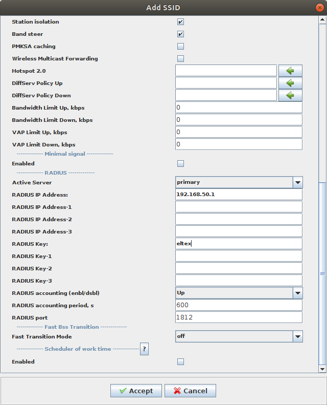Click the RADIUS Key-1 input field

tap(239, 256)
